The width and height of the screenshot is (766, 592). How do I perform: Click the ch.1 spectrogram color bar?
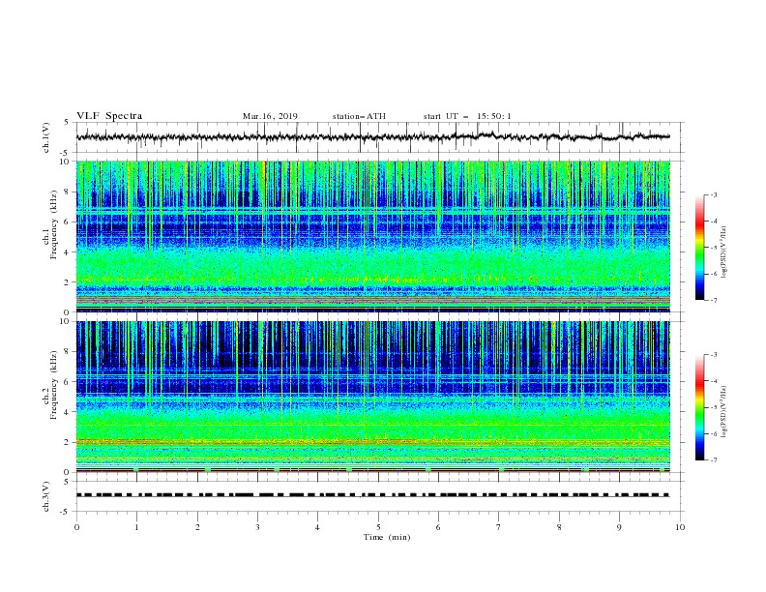699,248
